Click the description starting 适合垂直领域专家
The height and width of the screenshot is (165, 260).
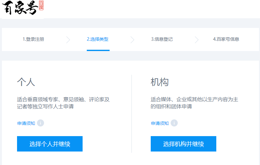coord(63,103)
